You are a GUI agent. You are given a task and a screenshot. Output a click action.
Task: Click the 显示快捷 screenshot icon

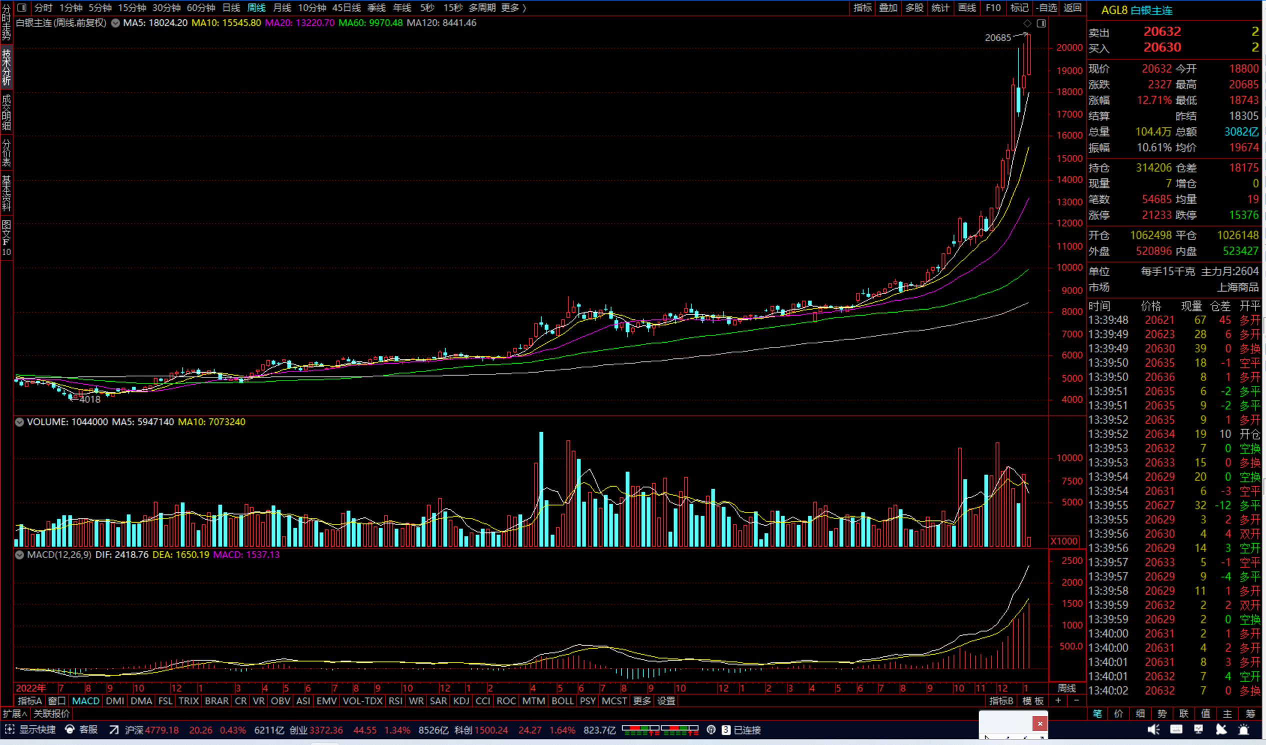click(x=9, y=729)
